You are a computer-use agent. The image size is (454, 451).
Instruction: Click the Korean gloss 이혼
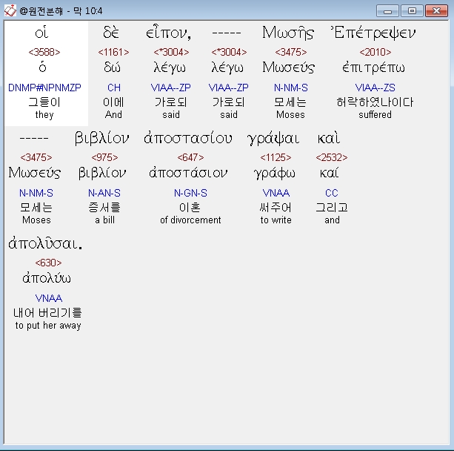click(x=190, y=208)
